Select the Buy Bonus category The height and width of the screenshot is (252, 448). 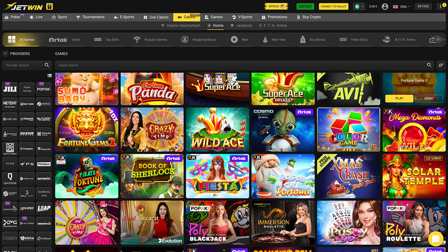tap(312, 40)
